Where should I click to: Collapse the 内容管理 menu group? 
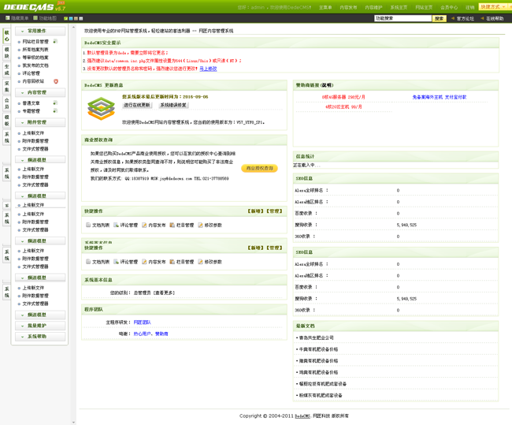click(x=40, y=92)
